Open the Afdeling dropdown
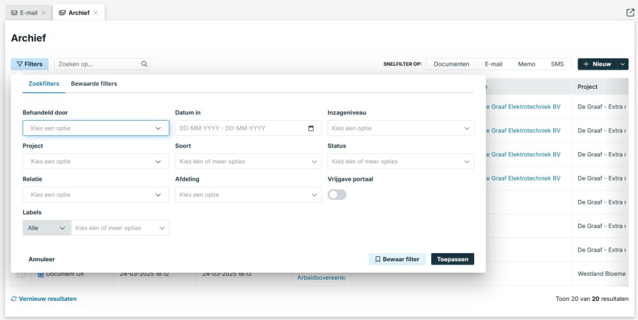This screenshot has width=638, height=320. click(x=248, y=195)
